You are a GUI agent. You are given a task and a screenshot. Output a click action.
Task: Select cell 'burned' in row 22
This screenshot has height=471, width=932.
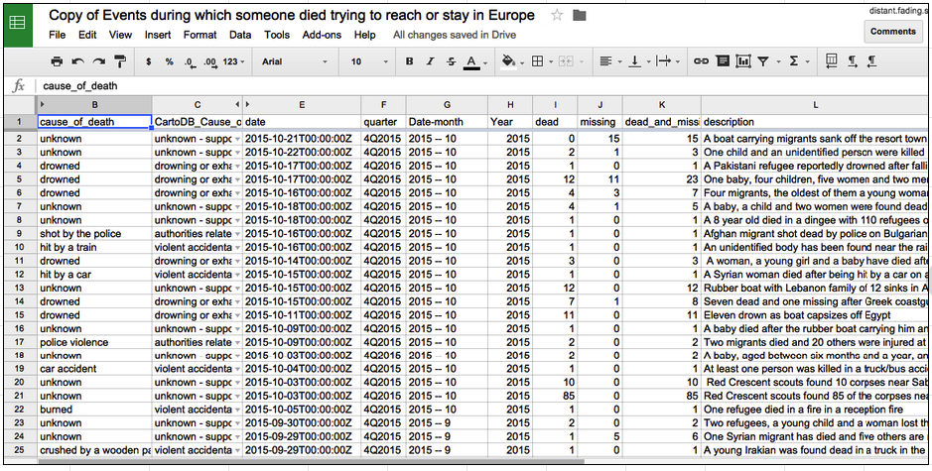94,410
